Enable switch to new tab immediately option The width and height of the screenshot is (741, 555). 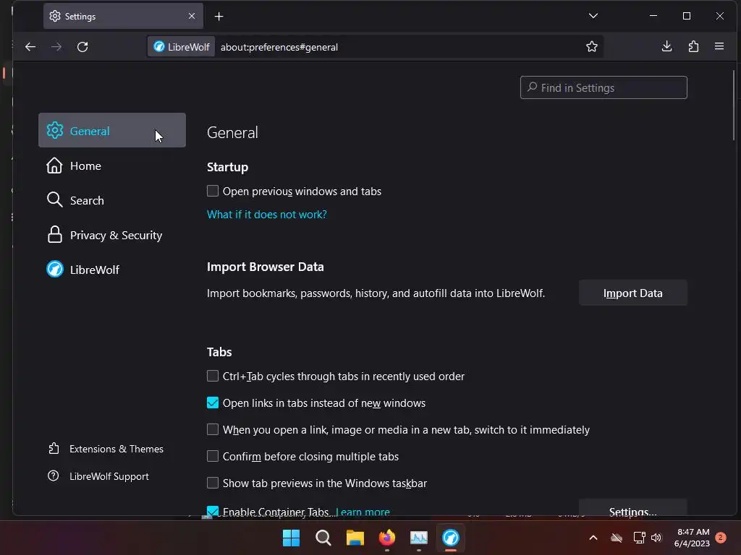[x=213, y=429]
